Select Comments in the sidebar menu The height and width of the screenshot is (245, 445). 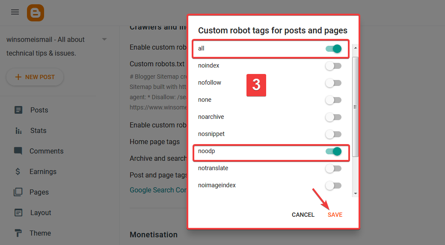coord(46,151)
